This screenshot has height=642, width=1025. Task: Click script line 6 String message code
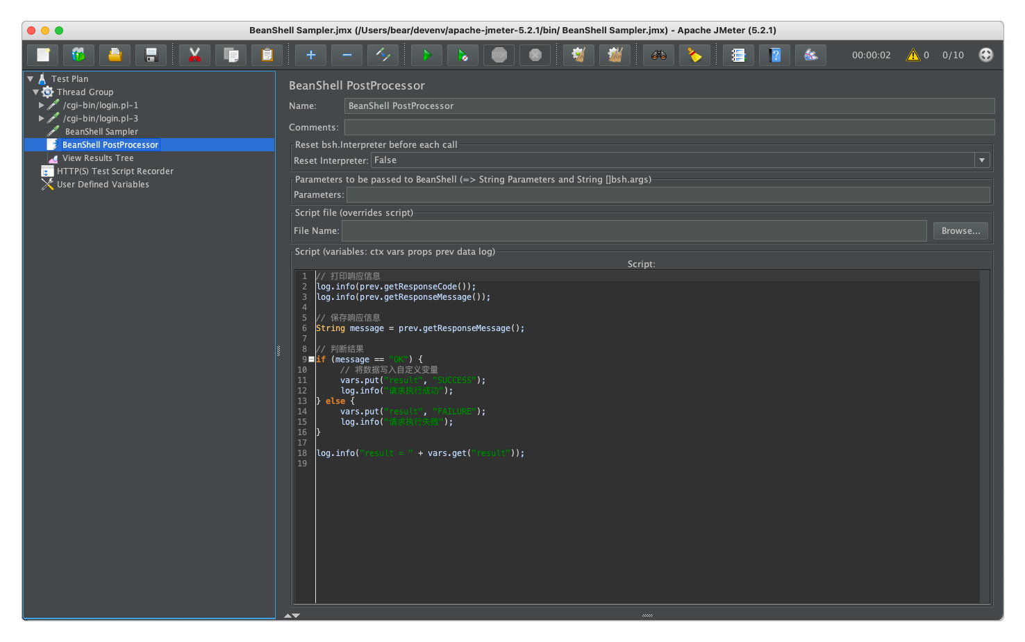[x=420, y=328]
